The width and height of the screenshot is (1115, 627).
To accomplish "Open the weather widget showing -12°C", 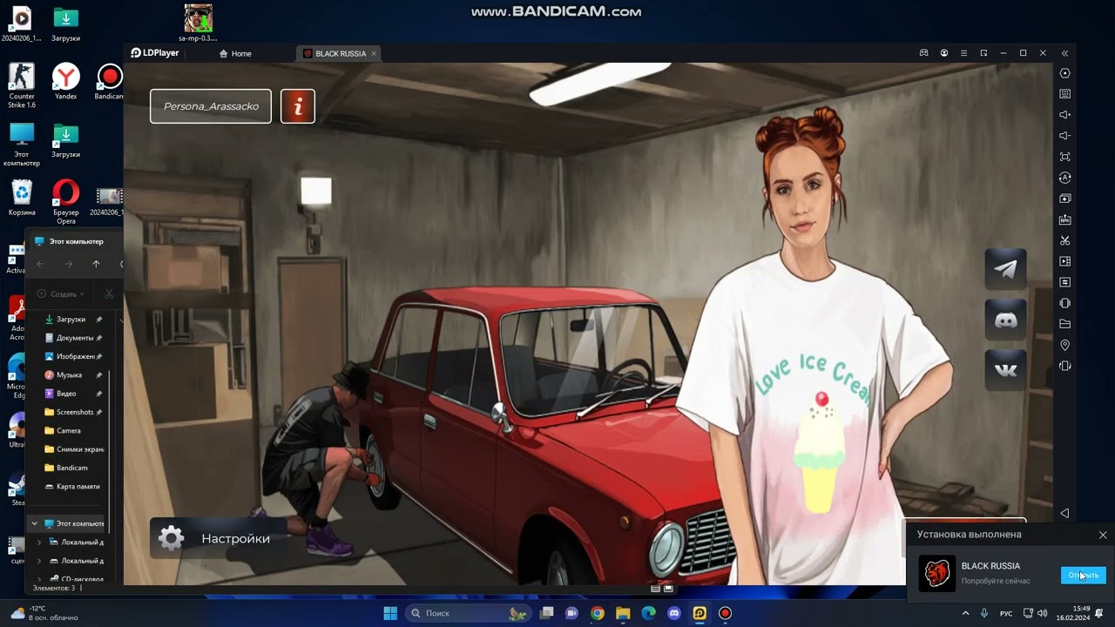I will click(x=44, y=613).
